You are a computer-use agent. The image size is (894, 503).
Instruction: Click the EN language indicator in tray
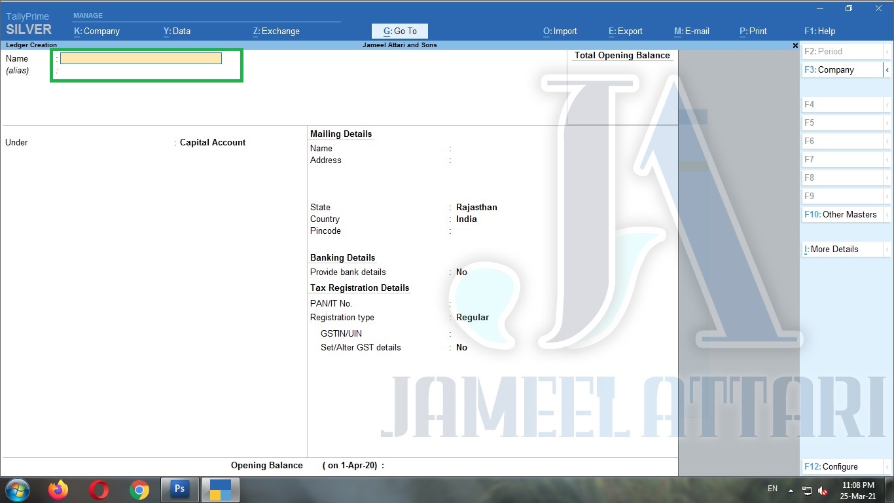click(x=772, y=489)
